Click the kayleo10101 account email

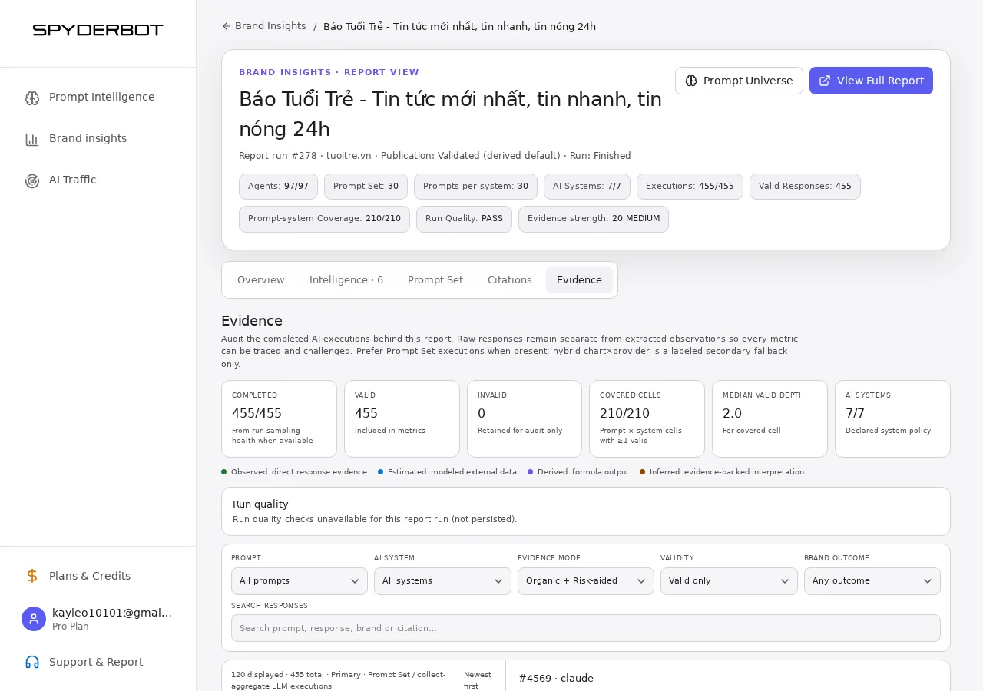tap(112, 613)
